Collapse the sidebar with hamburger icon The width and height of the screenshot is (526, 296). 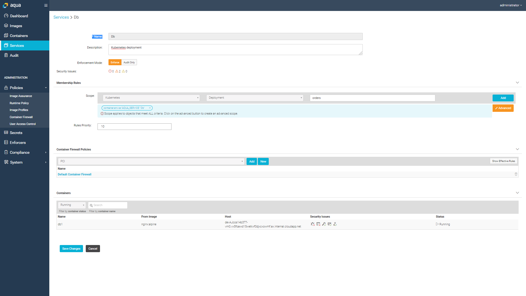[46, 5]
